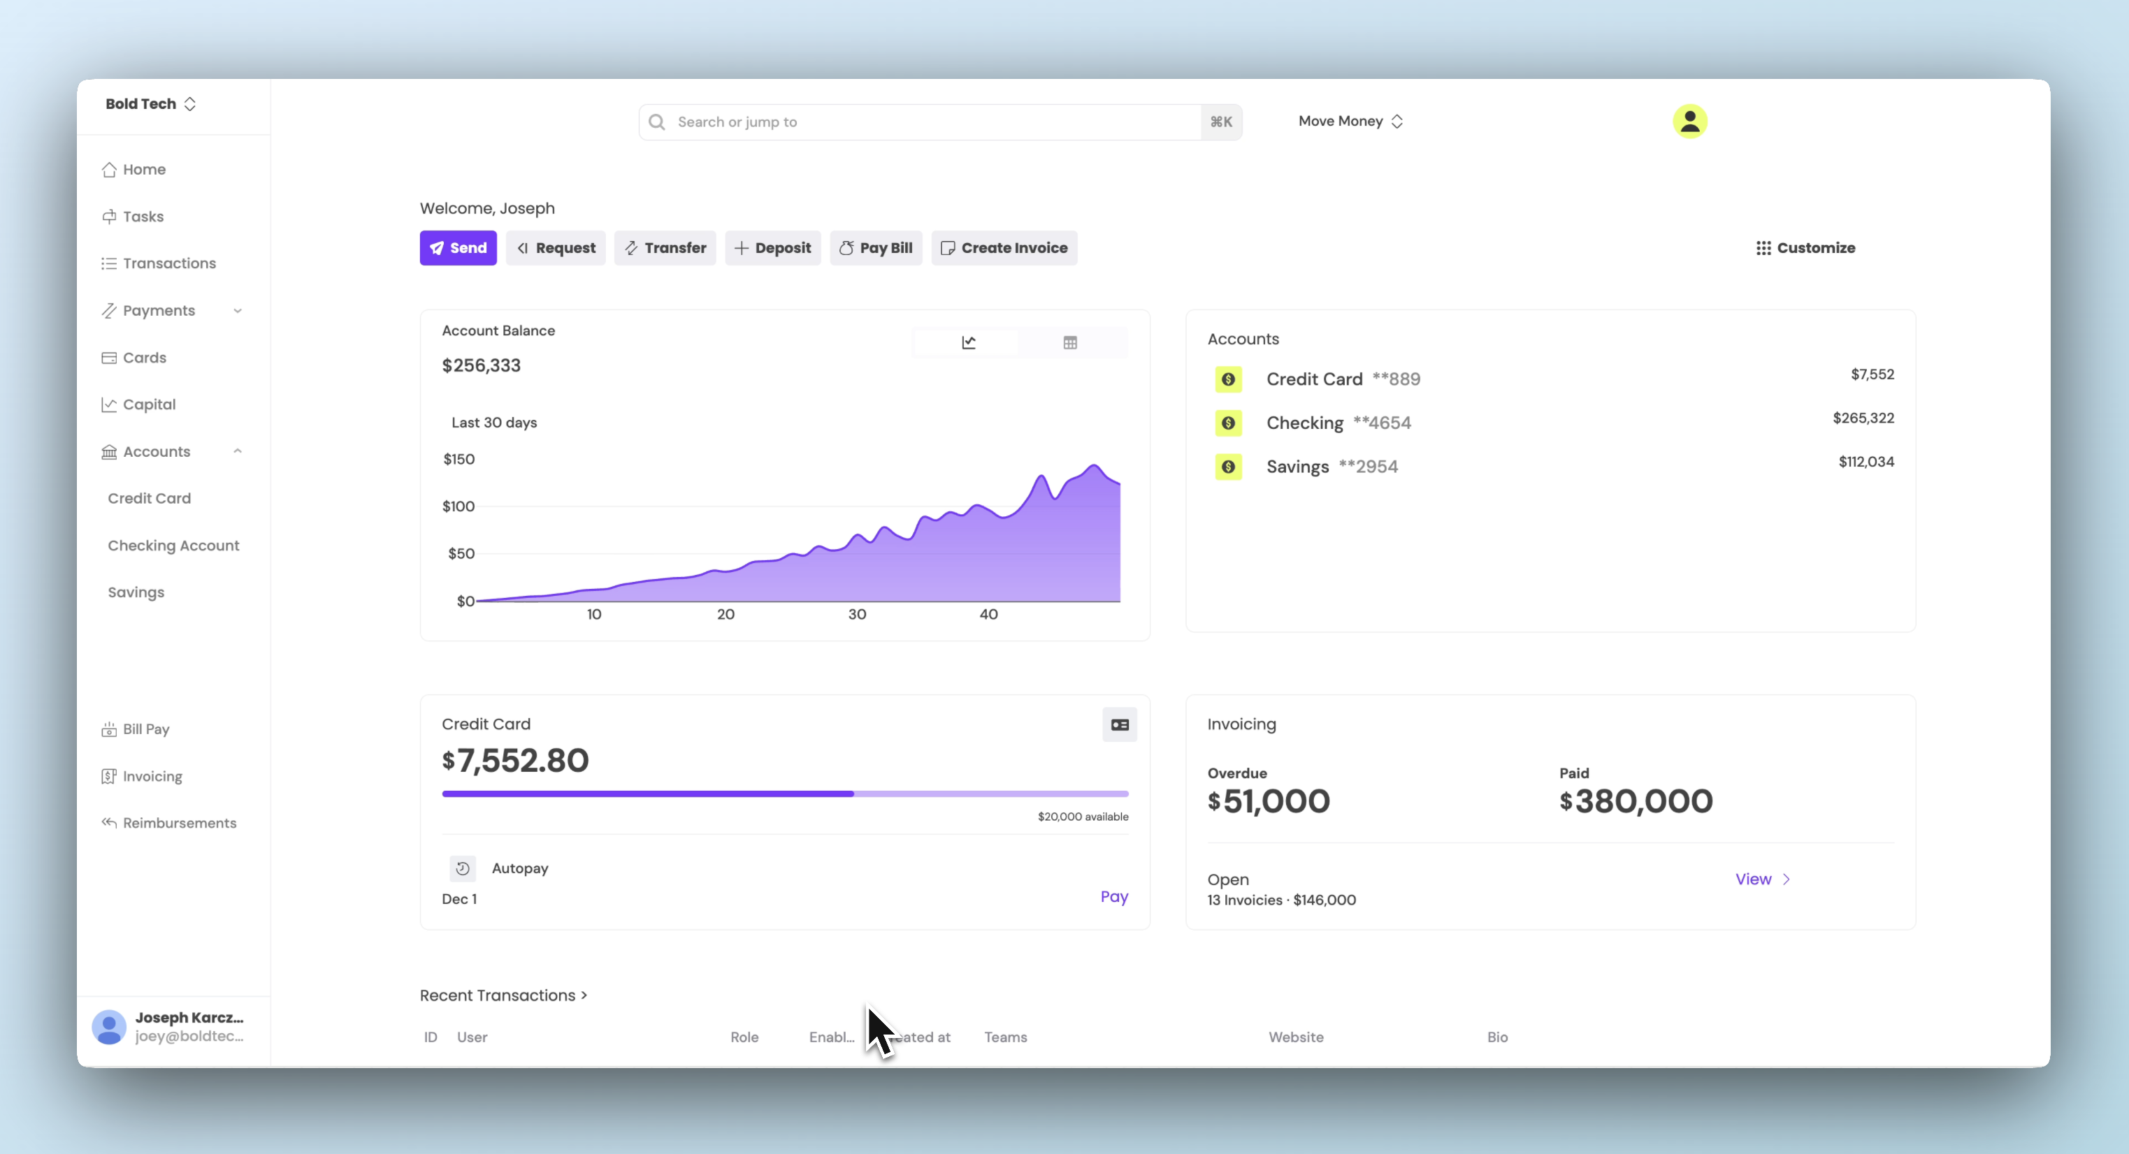Click the Request button
Viewport: 2129px width, 1154px height.
pyautogui.click(x=556, y=248)
